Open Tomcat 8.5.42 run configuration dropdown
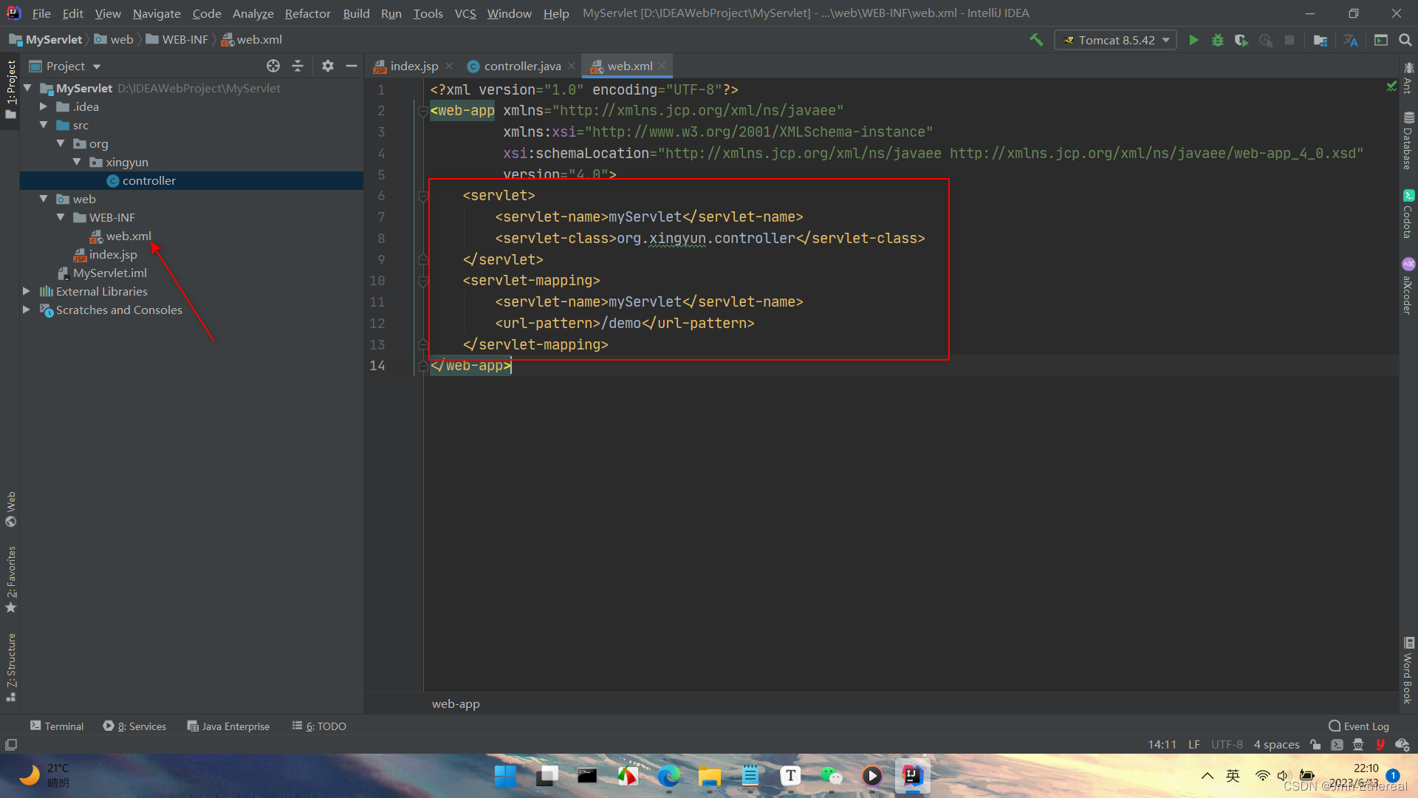The height and width of the screenshot is (798, 1418). [1116, 40]
